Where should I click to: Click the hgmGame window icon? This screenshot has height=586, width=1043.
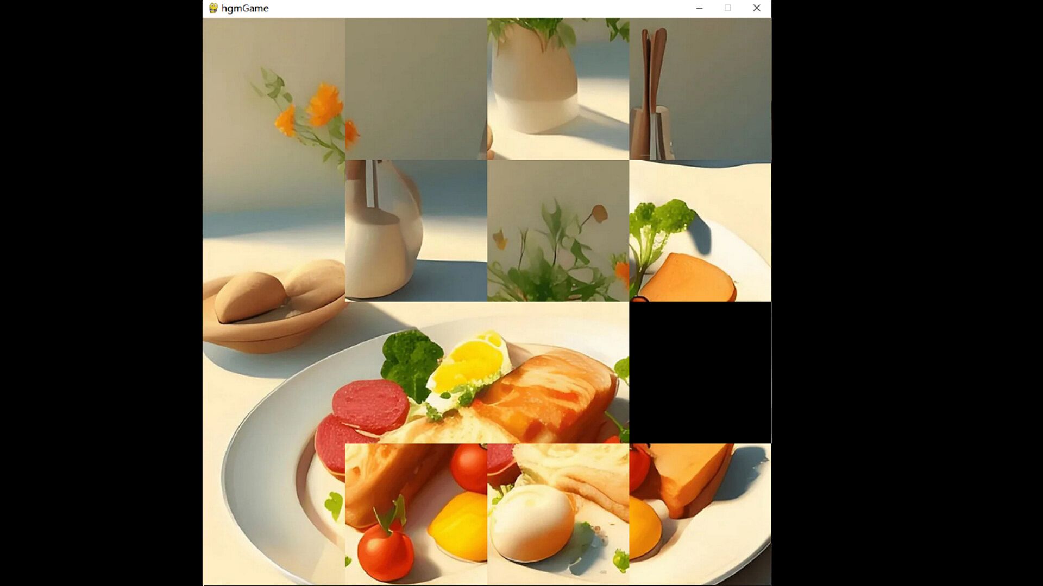point(213,8)
